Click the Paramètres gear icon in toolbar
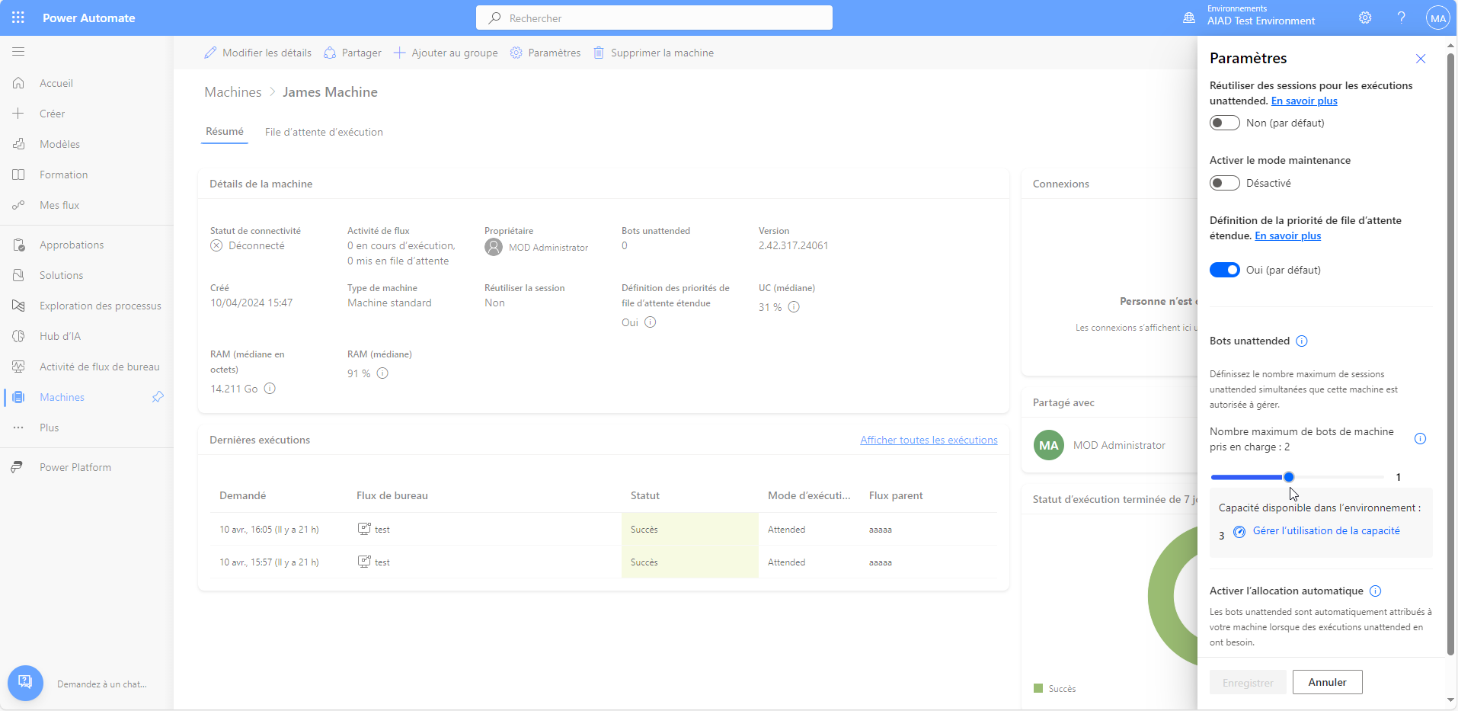The width and height of the screenshot is (1458, 711). tap(516, 53)
